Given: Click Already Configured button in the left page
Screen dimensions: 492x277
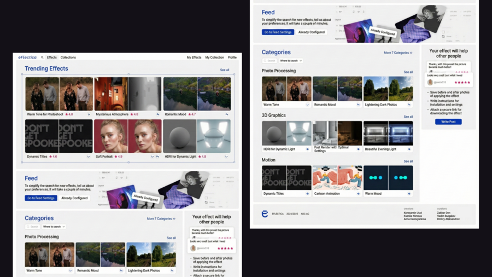Looking at the screenshot, I should (x=74, y=198).
